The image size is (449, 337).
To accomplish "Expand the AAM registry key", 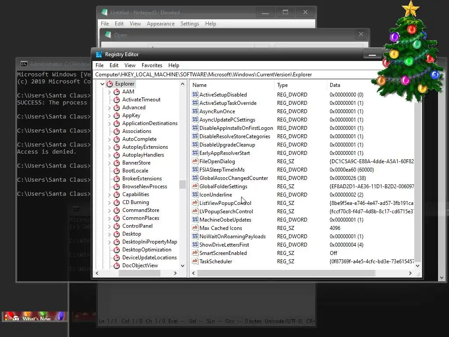I will [x=109, y=92].
